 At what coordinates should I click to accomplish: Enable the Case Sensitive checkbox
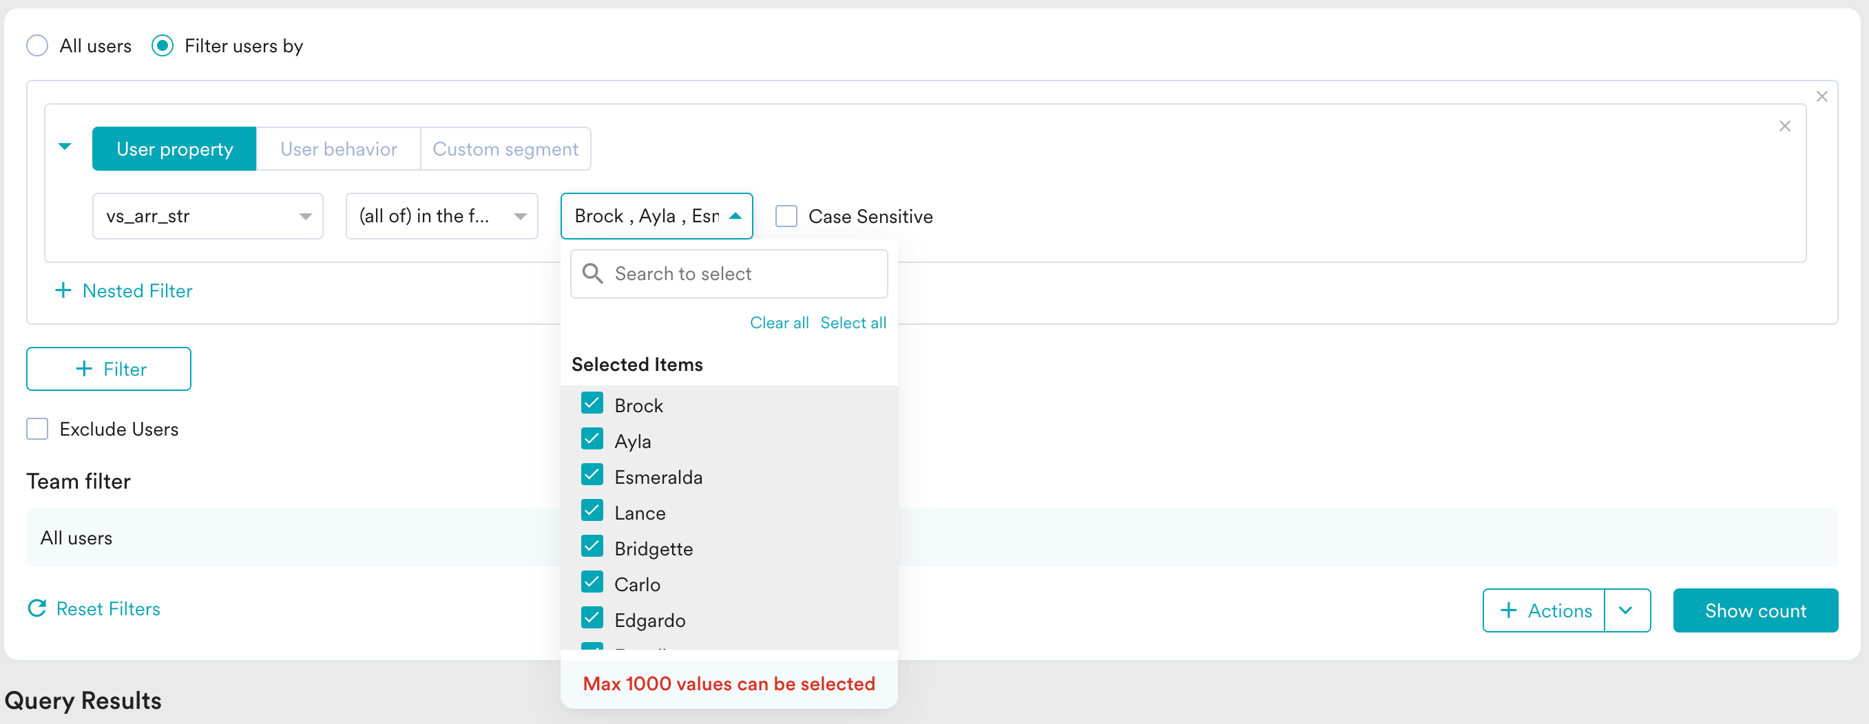[x=786, y=216]
